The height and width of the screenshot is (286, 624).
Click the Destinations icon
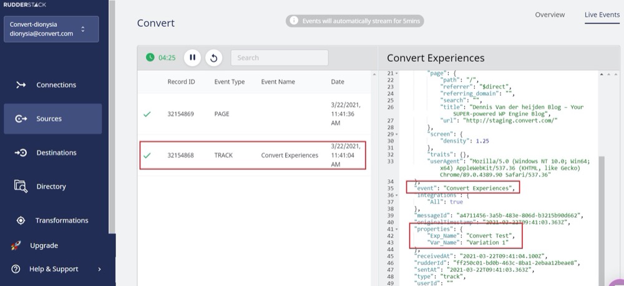[21, 152]
